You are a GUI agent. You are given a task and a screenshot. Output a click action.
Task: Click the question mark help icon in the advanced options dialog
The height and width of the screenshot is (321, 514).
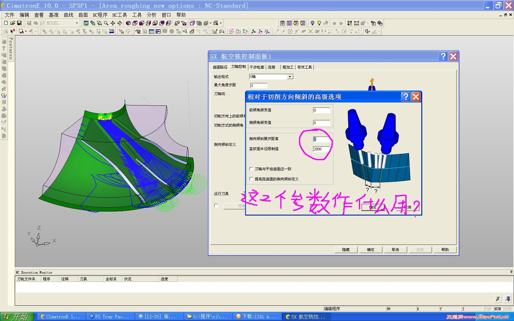(406, 97)
